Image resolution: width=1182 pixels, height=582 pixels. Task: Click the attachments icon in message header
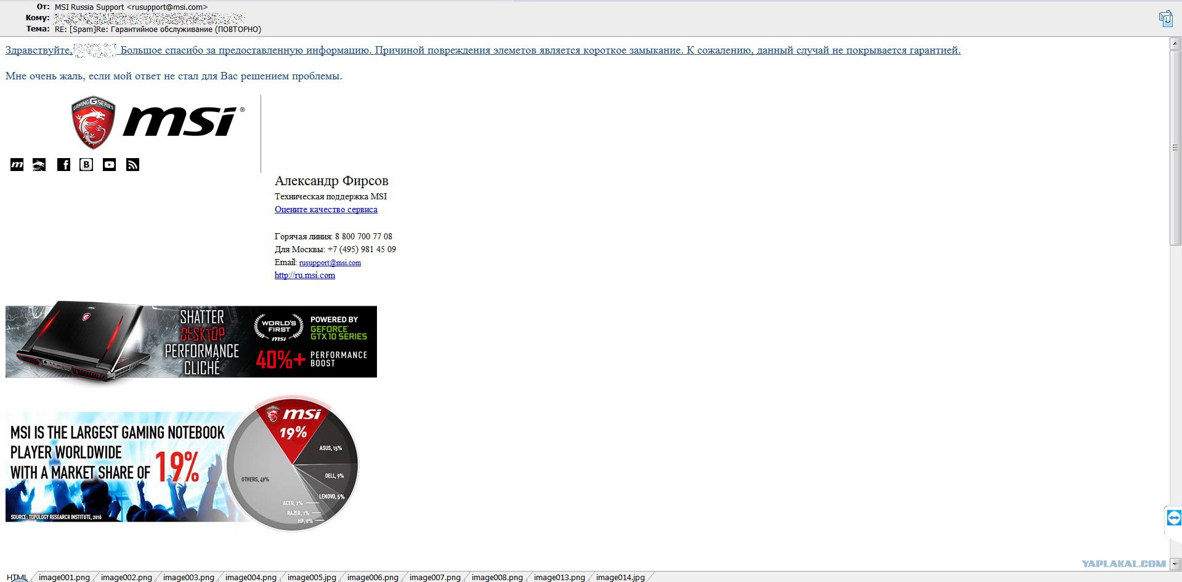[x=1165, y=18]
